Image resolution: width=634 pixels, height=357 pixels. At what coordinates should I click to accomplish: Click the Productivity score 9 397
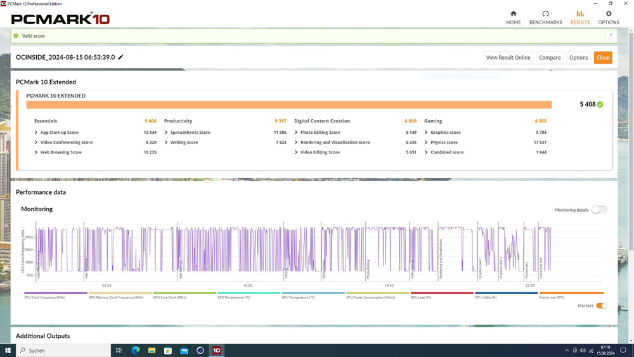[280, 121]
